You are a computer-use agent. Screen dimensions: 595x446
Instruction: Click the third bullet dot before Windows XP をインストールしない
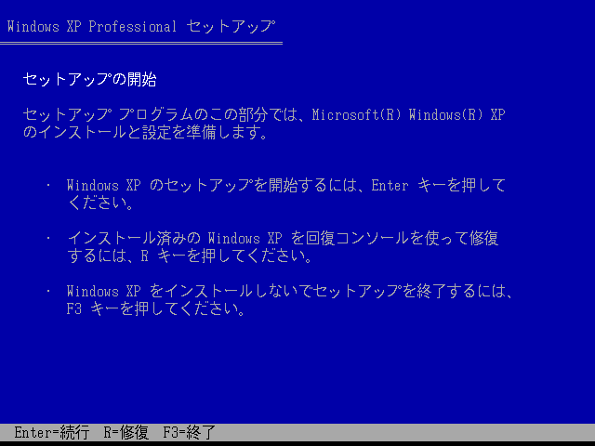pos(48,291)
